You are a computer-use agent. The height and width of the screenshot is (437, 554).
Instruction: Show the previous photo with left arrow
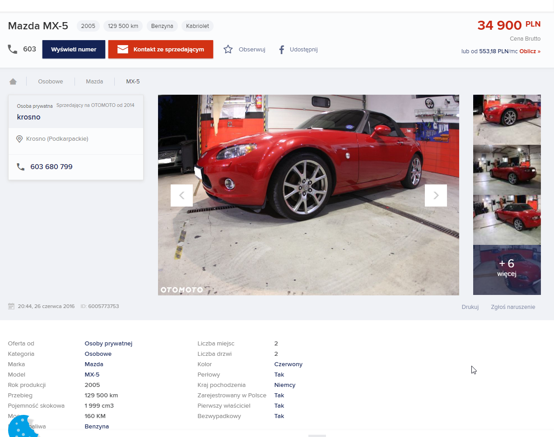click(182, 195)
